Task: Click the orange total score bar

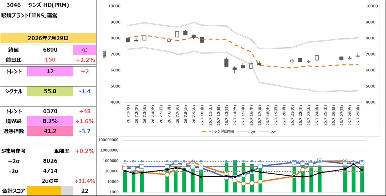Action: point(44,191)
